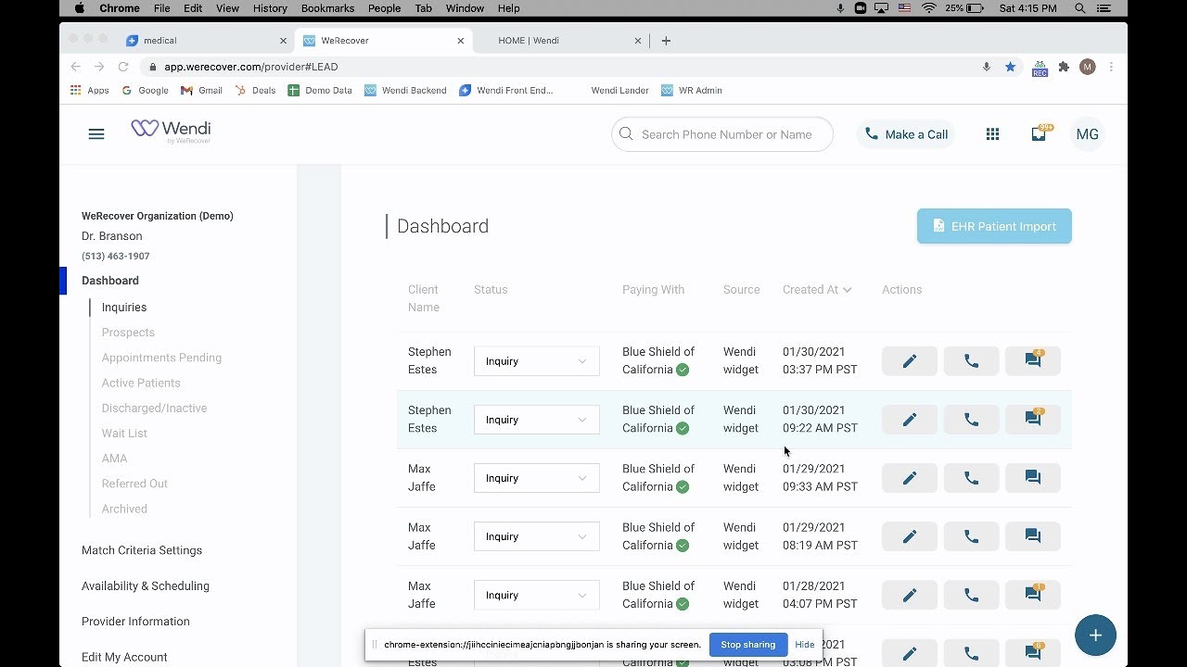1187x667 pixels.
Task: Select Prospects in sidebar
Action: click(128, 333)
